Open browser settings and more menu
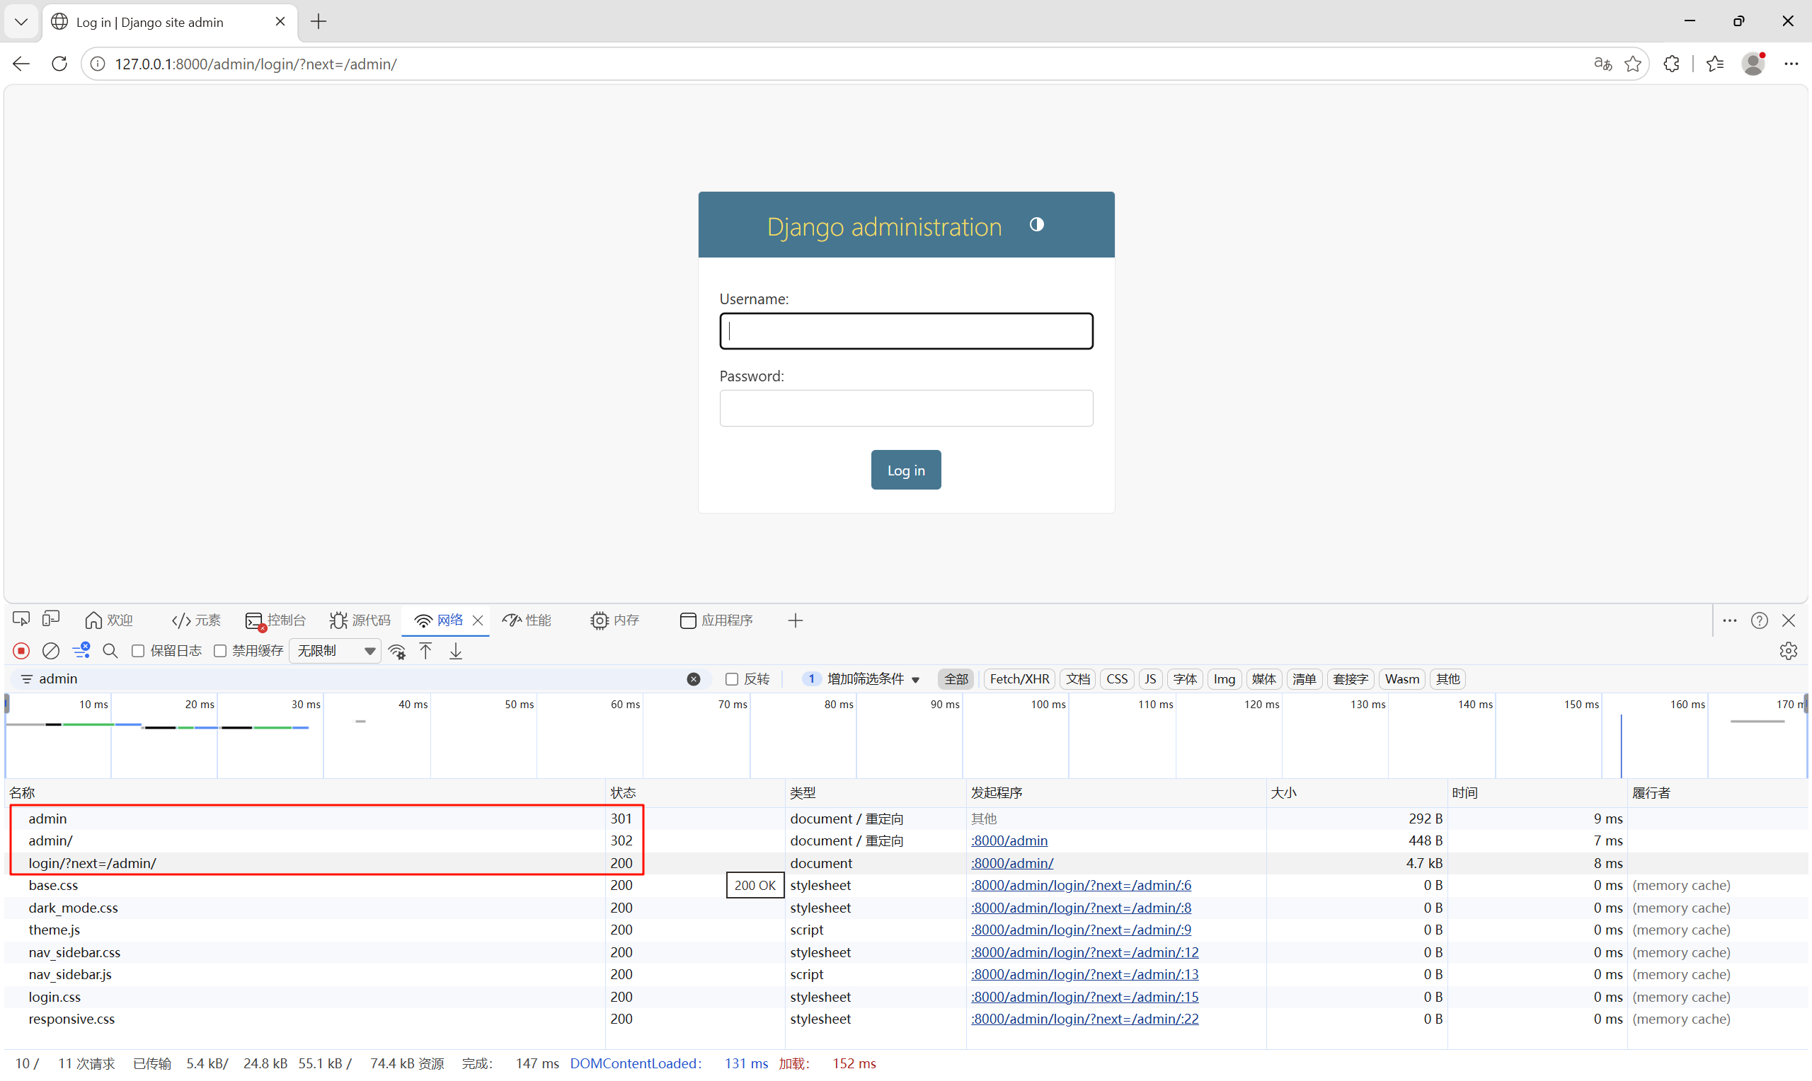The image size is (1812, 1081). pyautogui.click(x=1791, y=64)
